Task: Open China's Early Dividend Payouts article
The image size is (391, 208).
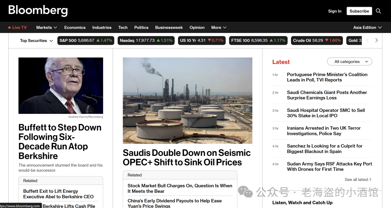Action: coord(175,203)
